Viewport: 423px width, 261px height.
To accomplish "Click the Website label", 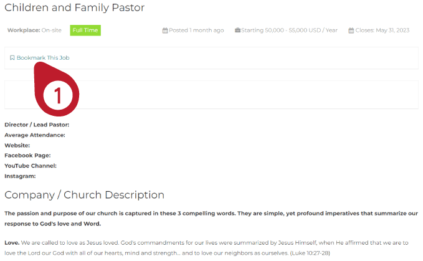I will point(17,145).
